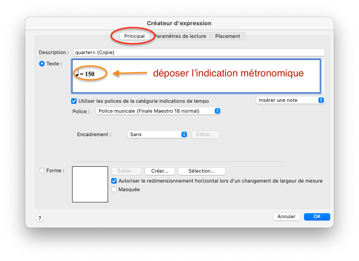Screen dimensions: 359x261
Task: Click the empty Forme preview box
Action: point(90,184)
